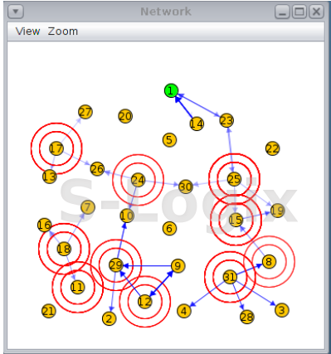Click node 8
Viewport: 331px width, 354px height.
pos(269,261)
